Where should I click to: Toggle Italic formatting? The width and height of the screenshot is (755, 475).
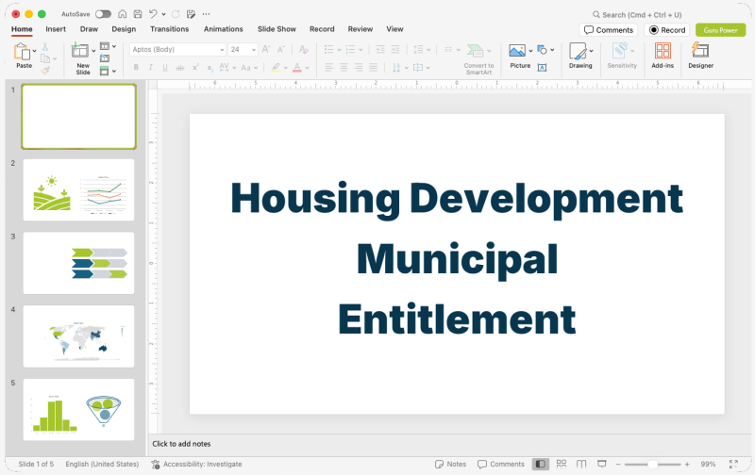click(x=151, y=68)
